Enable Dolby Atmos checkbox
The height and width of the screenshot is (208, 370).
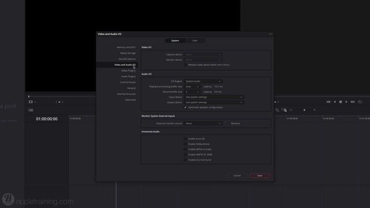point(186,144)
